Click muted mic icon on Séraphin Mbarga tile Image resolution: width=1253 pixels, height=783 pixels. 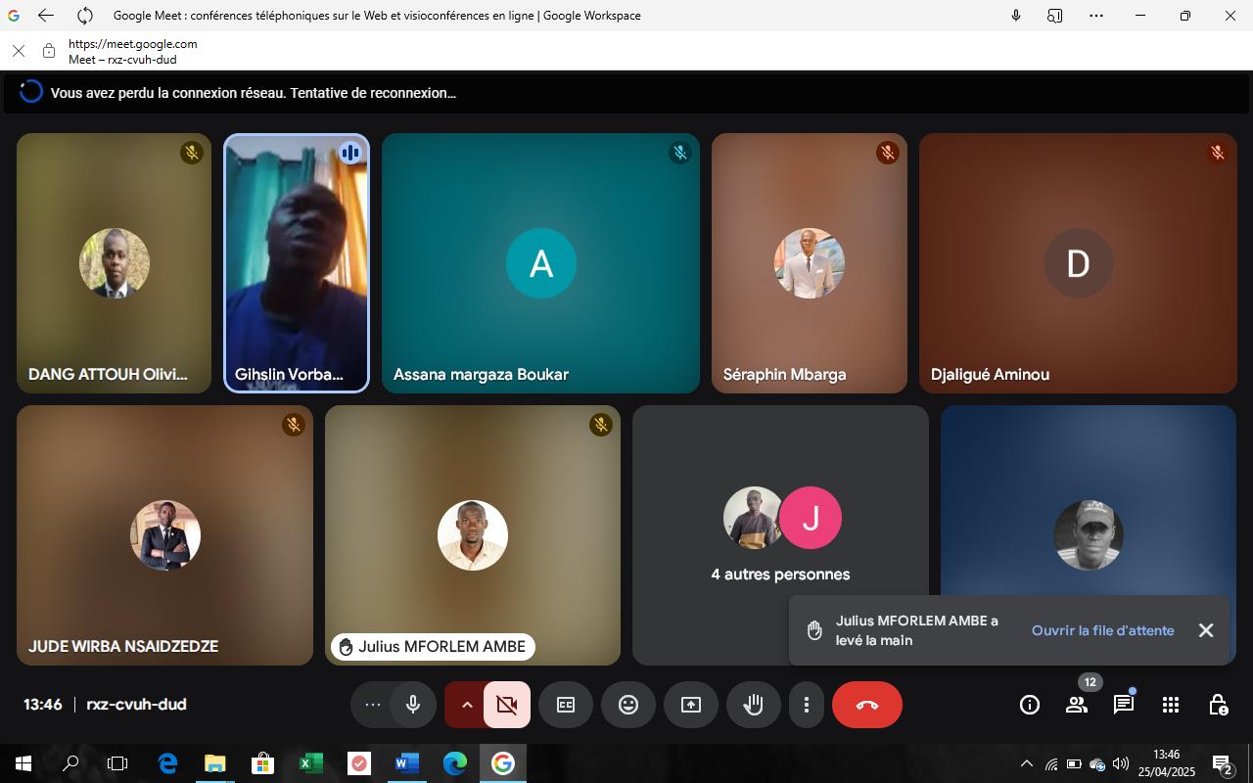888,153
